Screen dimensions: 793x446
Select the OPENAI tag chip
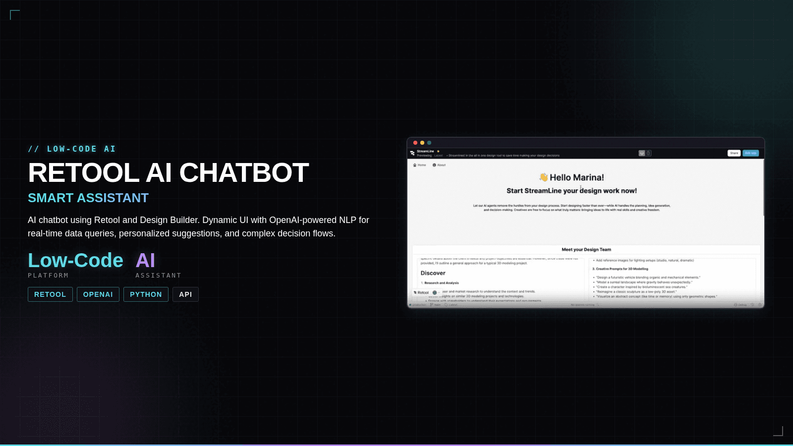[98, 294]
